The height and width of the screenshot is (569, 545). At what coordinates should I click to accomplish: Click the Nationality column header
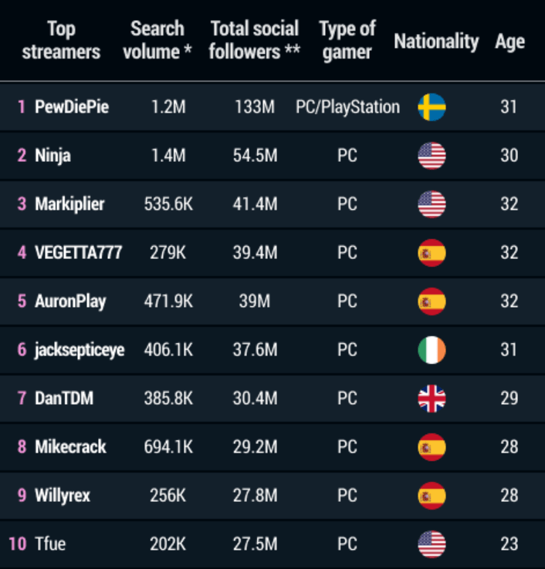click(436, 42)
